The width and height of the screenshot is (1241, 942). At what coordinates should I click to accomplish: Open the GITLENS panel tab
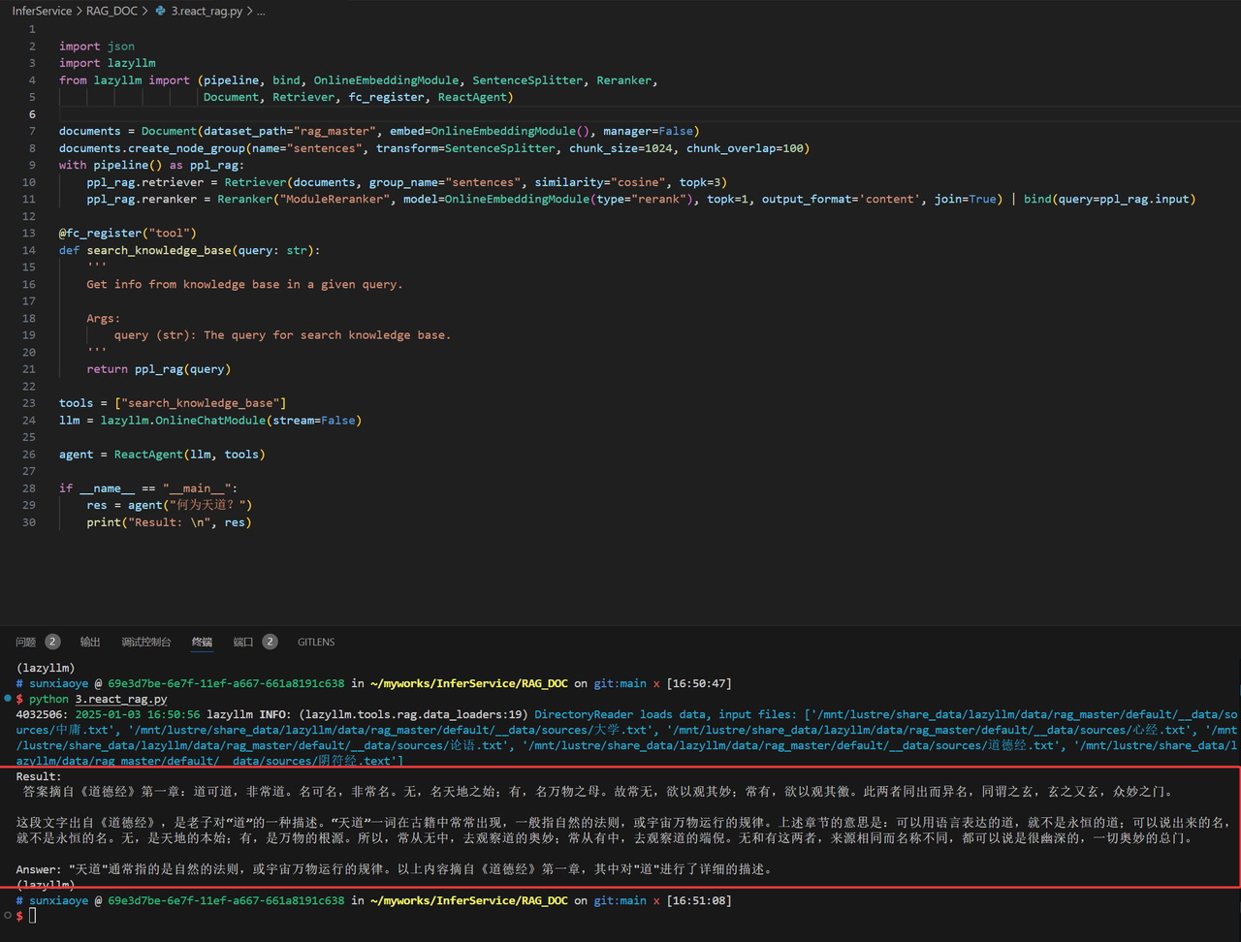pos(316,642)
